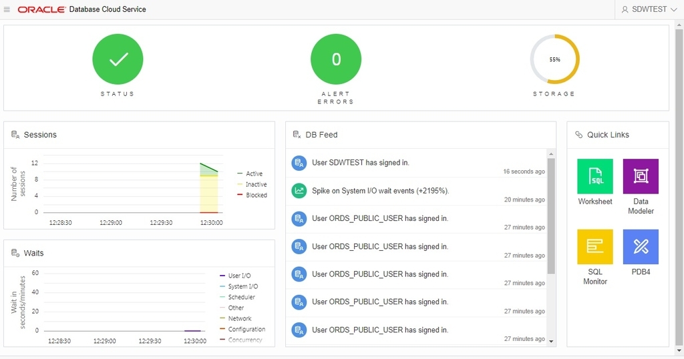Click the Alert Errors zero circle
The image size is (684, 359).
(x=336, y=59)
